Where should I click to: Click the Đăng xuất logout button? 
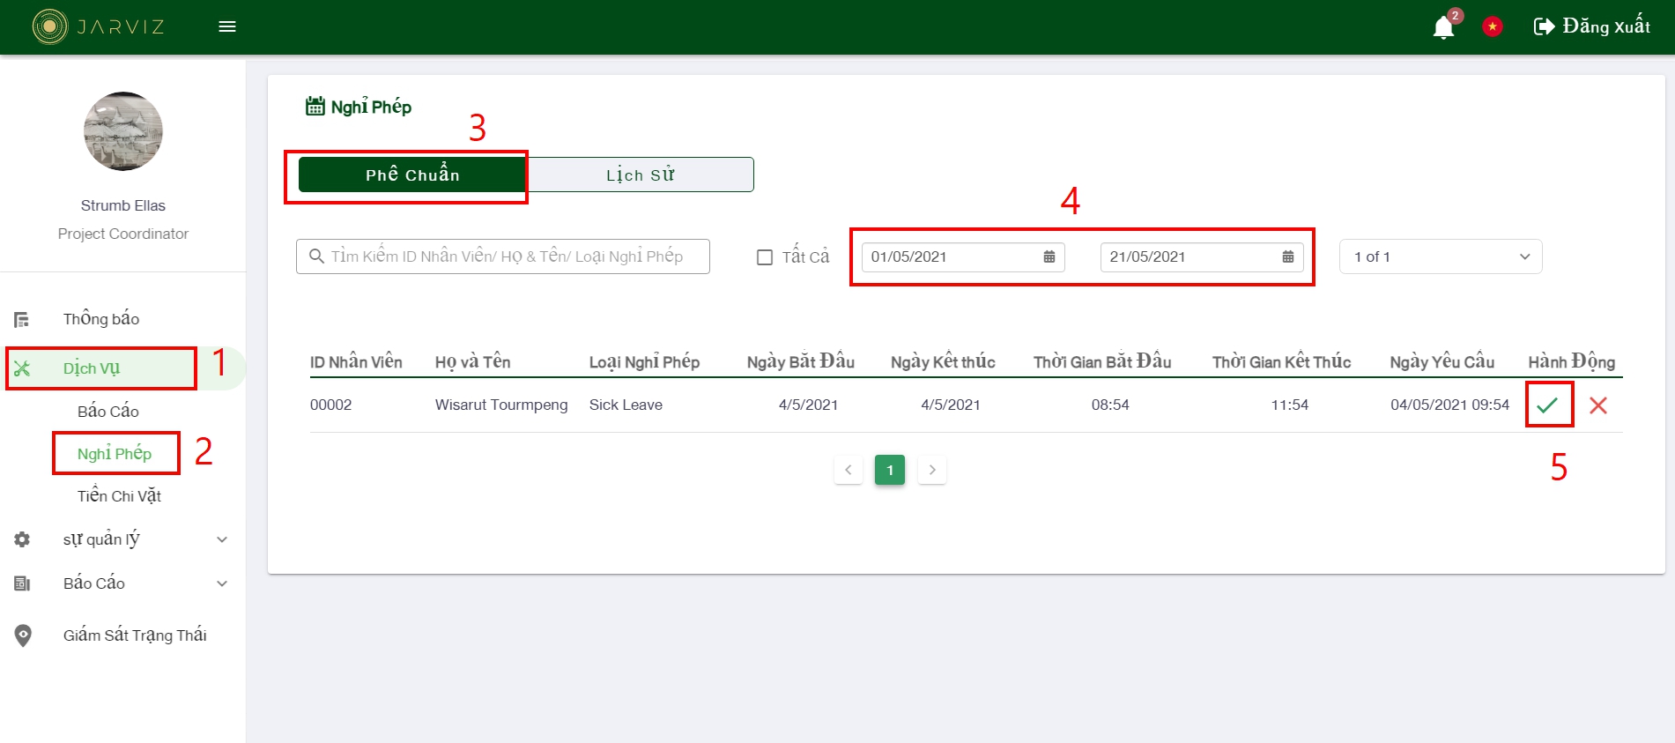(x=1591, y=26)
